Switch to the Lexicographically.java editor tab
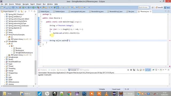 pyautogui.click(x=77, y=11)
